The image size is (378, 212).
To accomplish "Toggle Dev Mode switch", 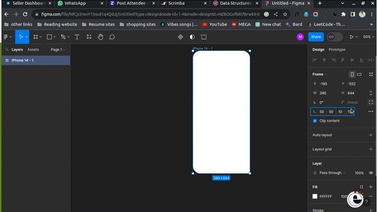I will click(x=335, y=37).
